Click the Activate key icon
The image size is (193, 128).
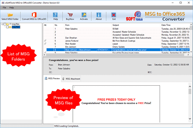pyautogui.click(x=84, y=15)
